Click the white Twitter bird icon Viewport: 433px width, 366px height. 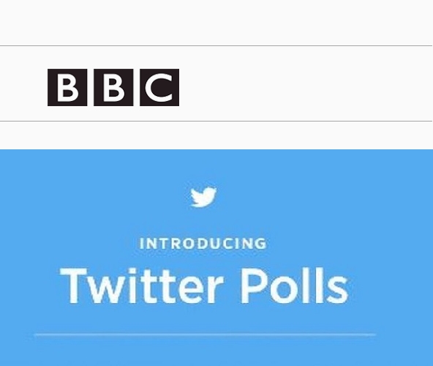pyautogui.click(x=204, y=197)
